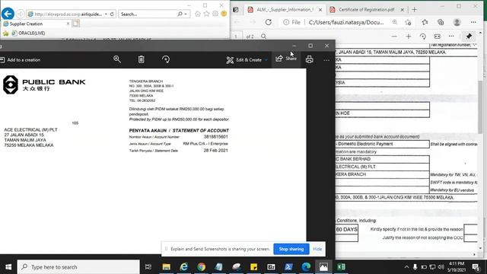Open Edge's tab actions menu icon
Screen dimensions: 487x274
point(236,10)
